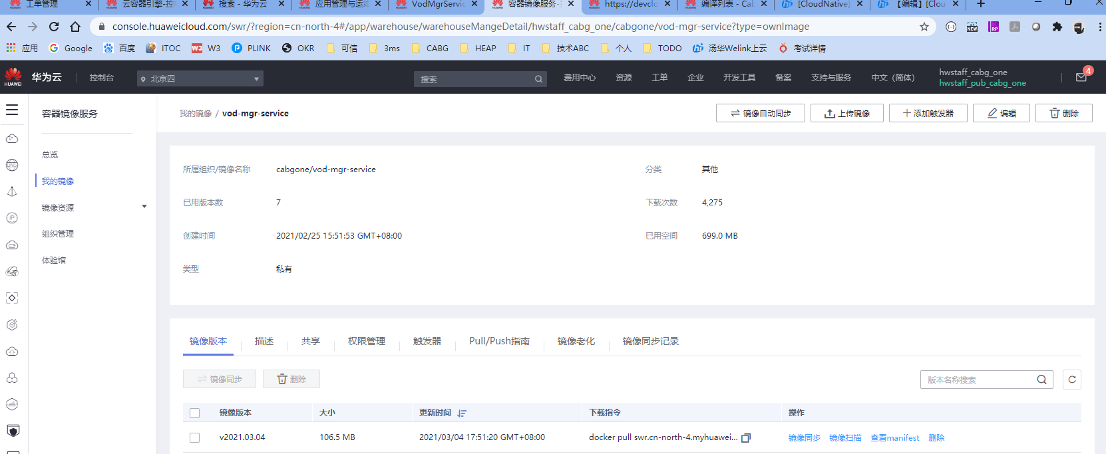Open a new browser tab
The image size is (1106, 454).
(980, 4)
